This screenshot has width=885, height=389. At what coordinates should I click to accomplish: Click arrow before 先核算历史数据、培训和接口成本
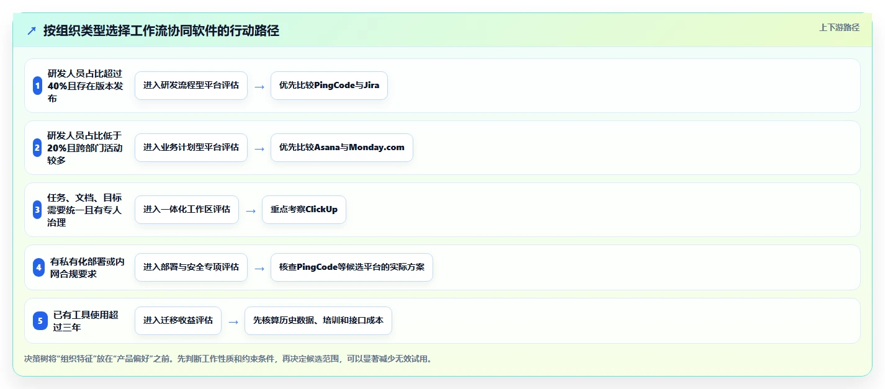(x=233, y=322)
